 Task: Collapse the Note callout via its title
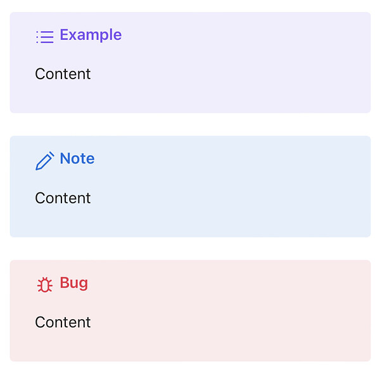[65, 160]
